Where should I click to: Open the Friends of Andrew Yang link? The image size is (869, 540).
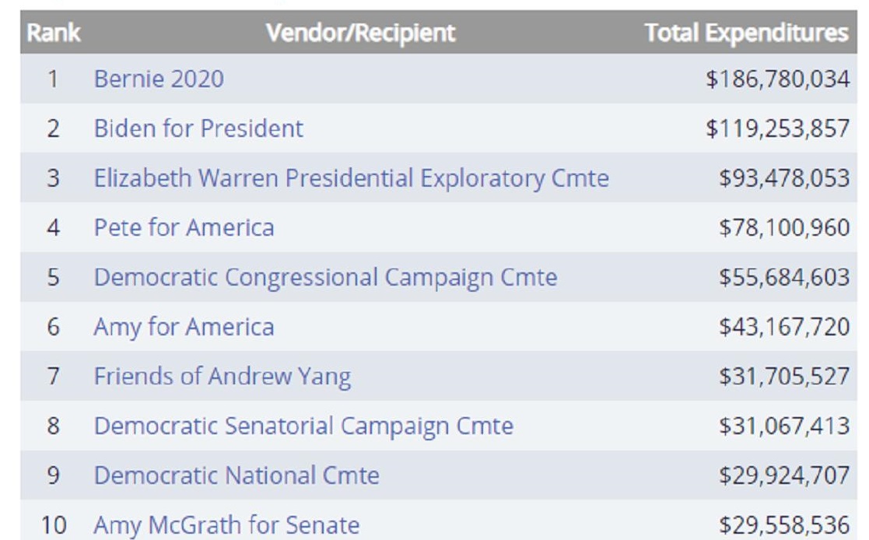click(x=223, y=377)
